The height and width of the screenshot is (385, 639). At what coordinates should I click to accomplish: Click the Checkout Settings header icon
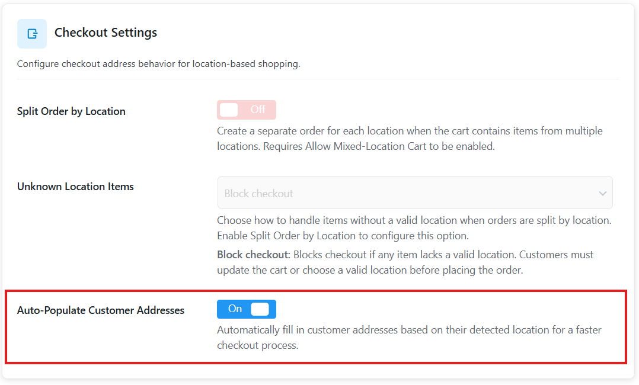click(32, 33)
